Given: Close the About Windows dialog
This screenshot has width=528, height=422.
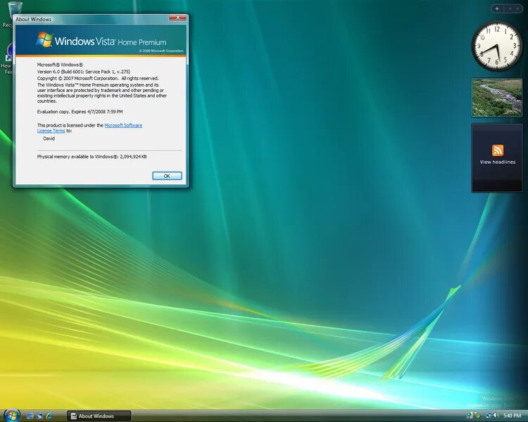Looking at the screenshot, I should click(x=178, y=17).
